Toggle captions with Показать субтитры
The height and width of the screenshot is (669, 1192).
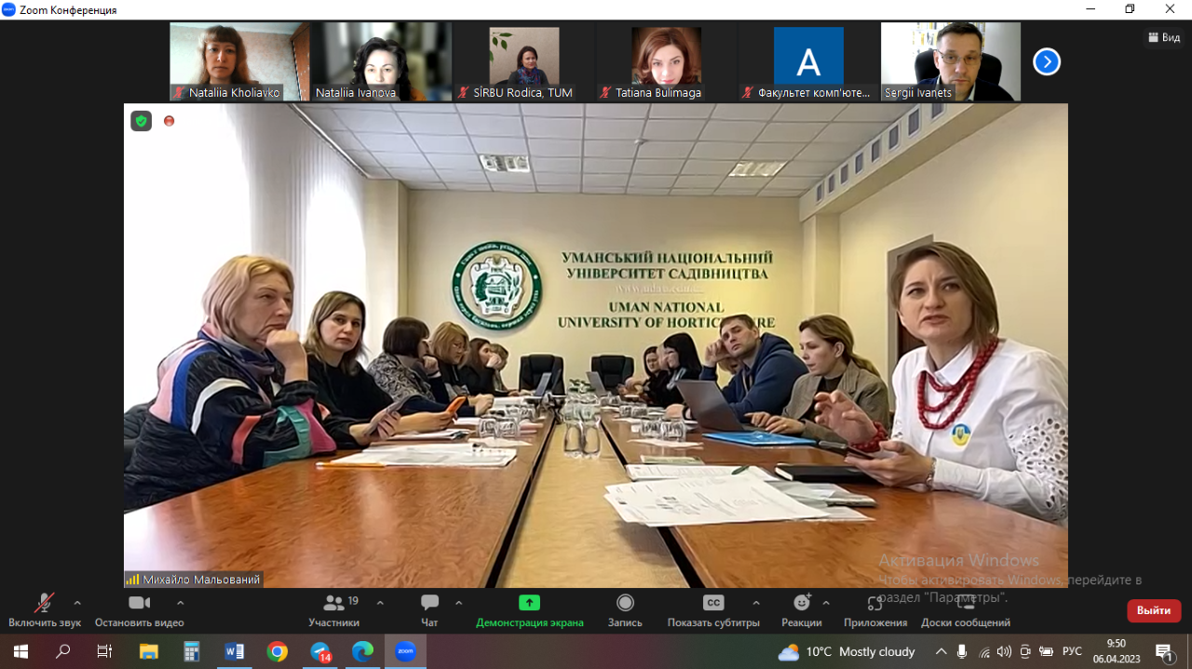(713, 610)
